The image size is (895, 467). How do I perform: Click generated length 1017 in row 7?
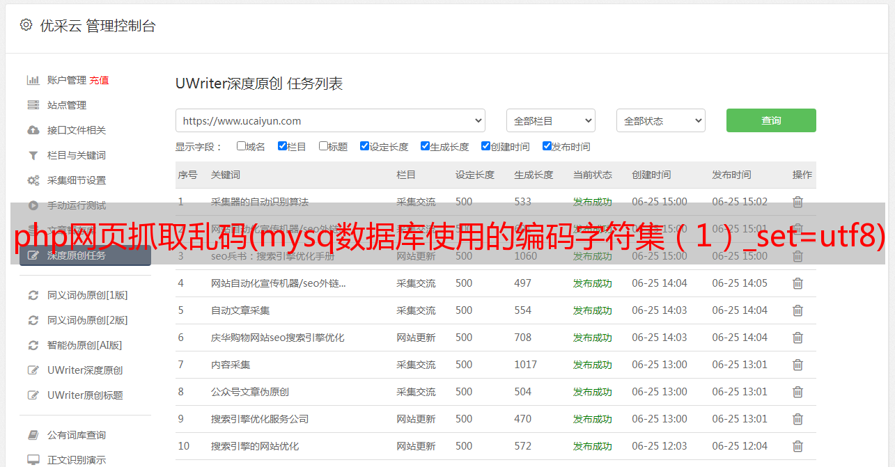point(526,365)
